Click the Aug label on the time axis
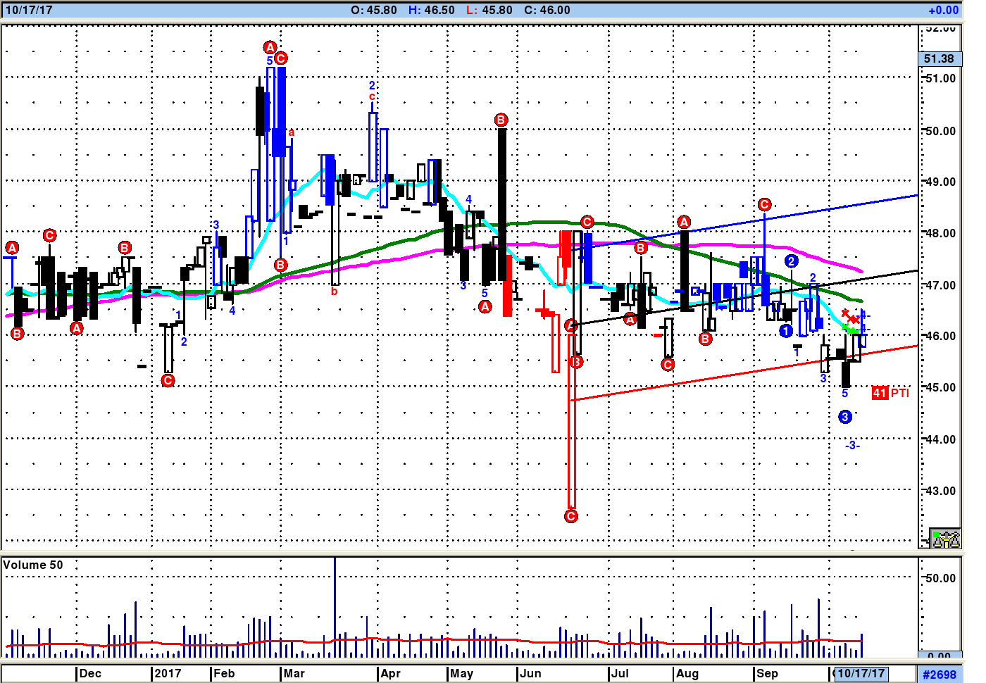This screenshot has height=683, width=986. [x=687, y=673]
